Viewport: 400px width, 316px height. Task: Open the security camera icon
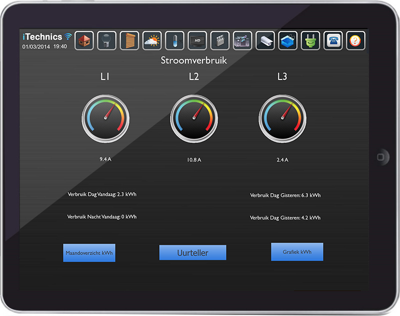coord(265,40)
